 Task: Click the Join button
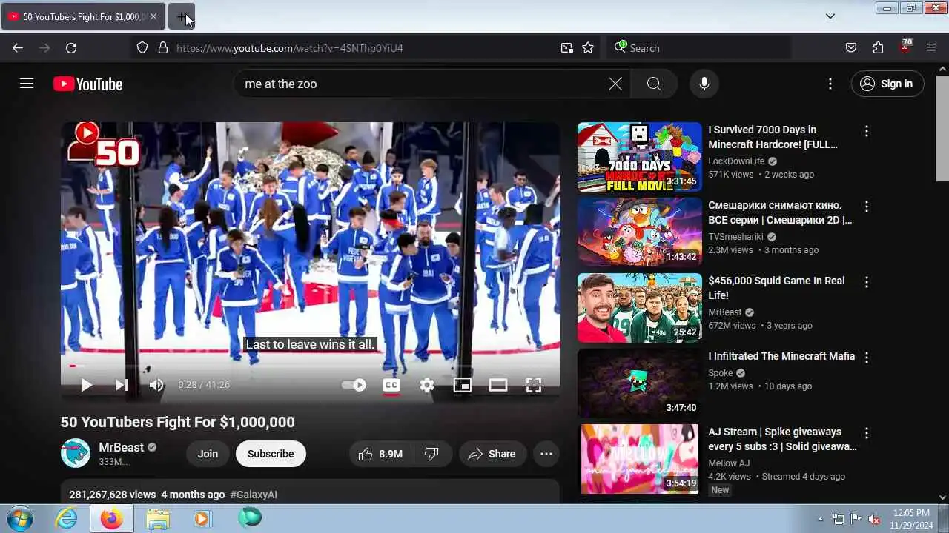(208, 454)
